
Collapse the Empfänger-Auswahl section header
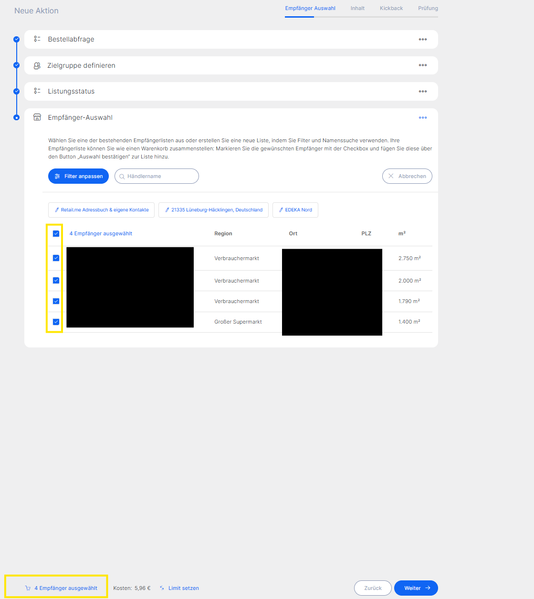231,117
